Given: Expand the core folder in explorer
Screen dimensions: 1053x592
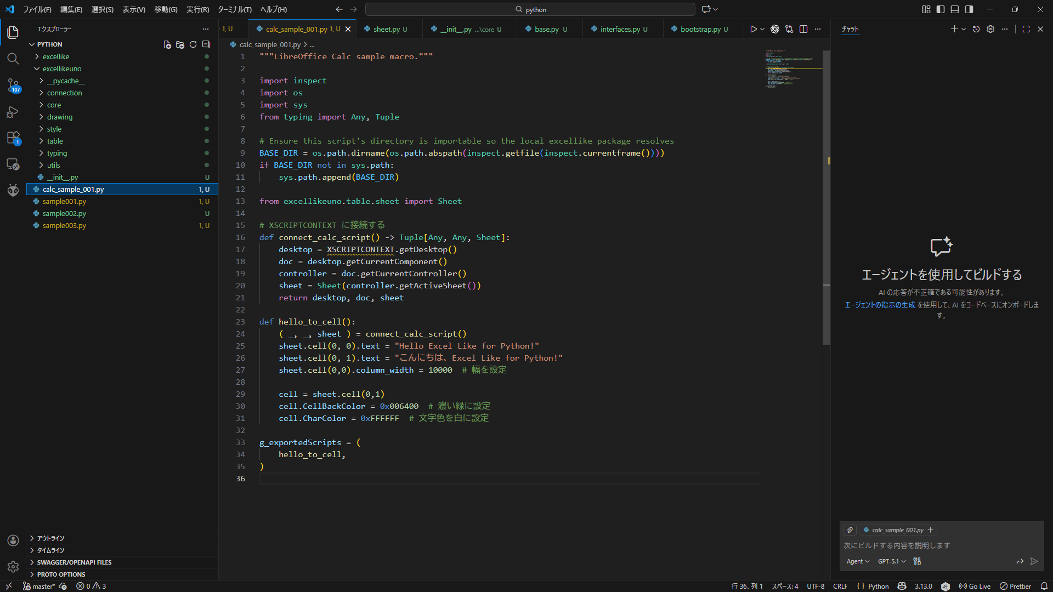Looking at the screenshot, I should pyautogui.click(x=54, y=105).
